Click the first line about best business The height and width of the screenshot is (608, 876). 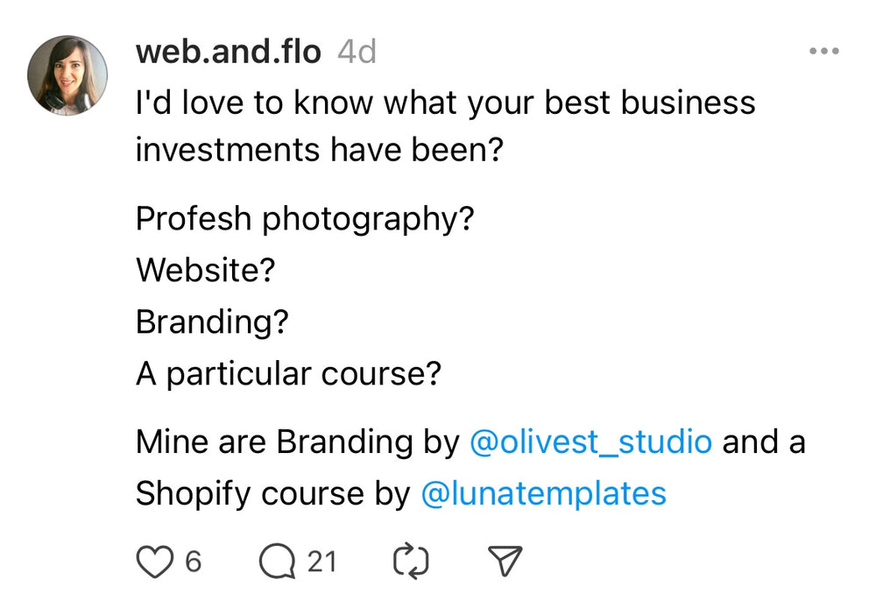[445, 103]
